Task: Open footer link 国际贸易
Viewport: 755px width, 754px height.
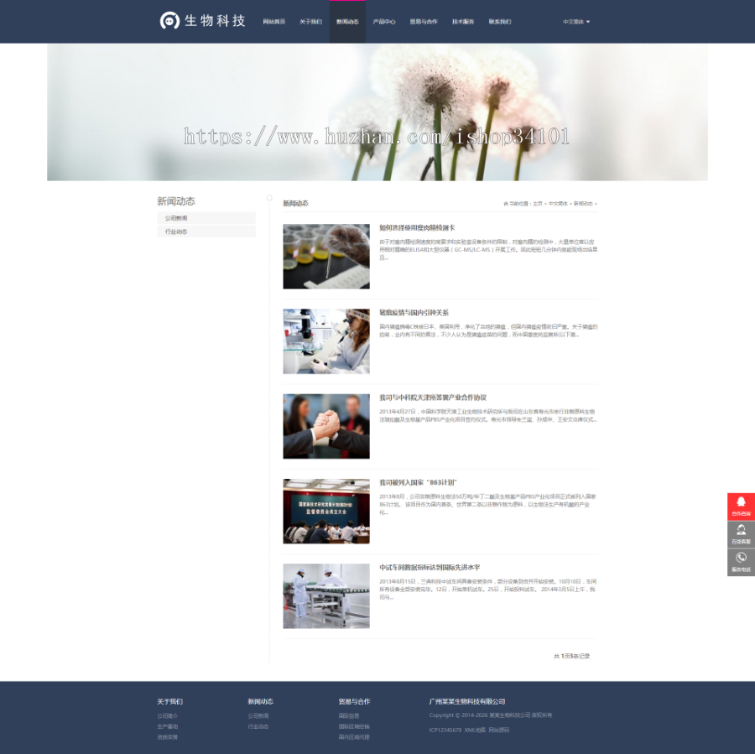Action: tap(349, 716)
